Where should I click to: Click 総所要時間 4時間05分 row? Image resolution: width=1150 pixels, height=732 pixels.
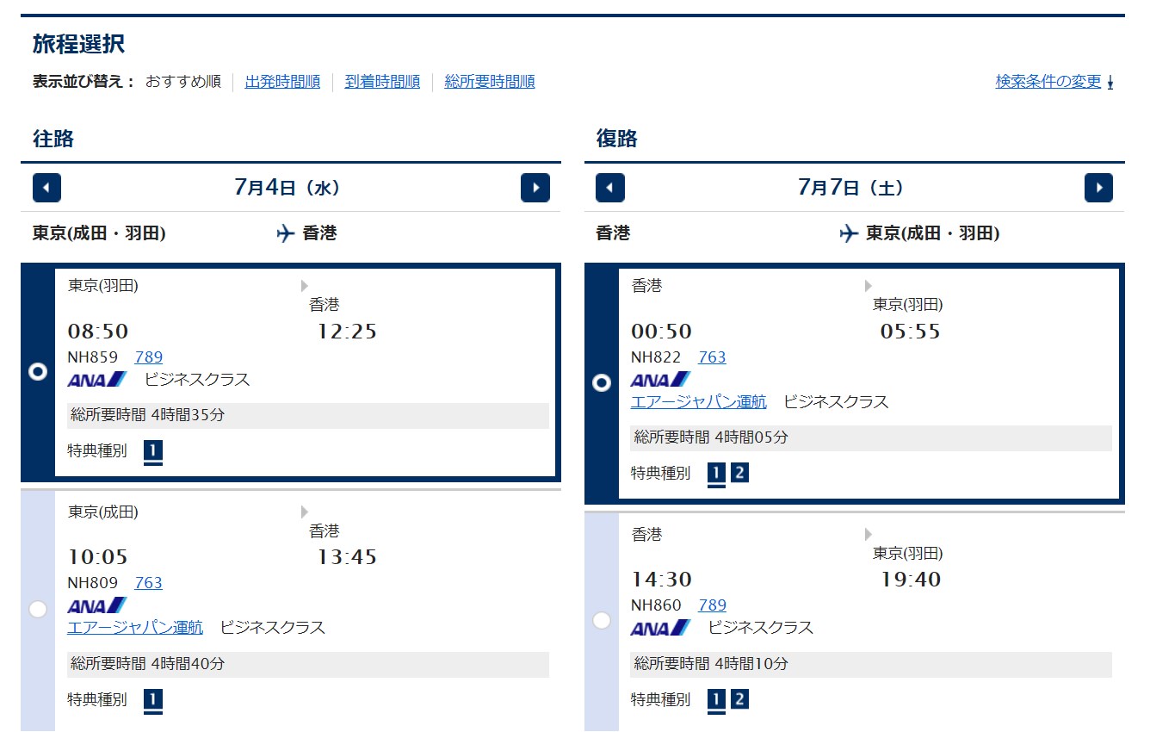point(871,437)
